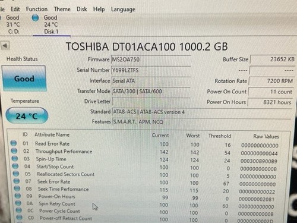This screenshot has height=223, width=297.
Task: Select the C: D: drive tab
Action: tap(13, 24)
